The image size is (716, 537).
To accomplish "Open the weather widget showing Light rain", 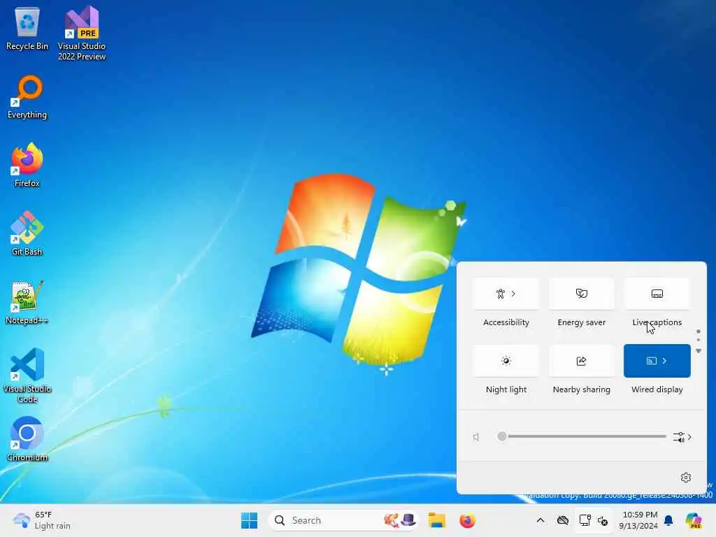I will tap(41, 520).
